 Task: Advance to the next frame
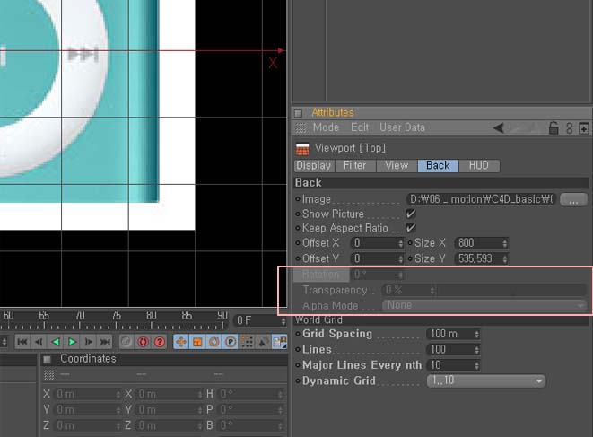pos(89,342)
